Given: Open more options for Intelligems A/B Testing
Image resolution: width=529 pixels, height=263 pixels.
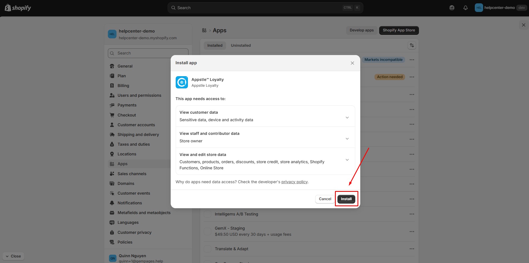Looking at the screenshot, I should pos(412,214).
